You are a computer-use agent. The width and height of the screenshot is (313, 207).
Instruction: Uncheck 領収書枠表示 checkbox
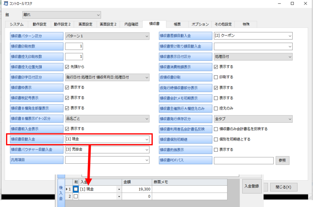click(x=67, y=88)
